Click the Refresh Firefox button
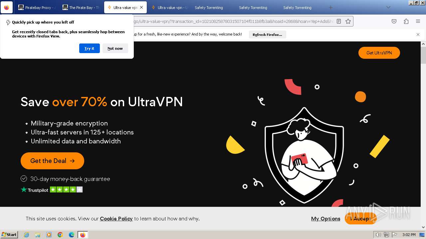The image size is (426, 239). 267,35
